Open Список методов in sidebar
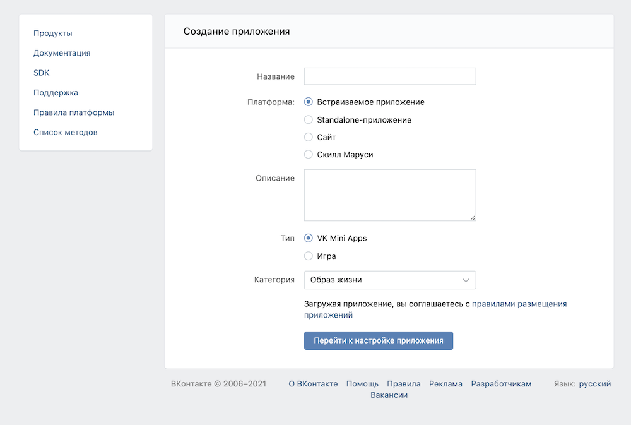 [66, 133]
